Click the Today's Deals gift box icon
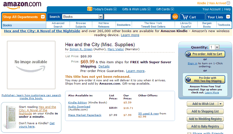Viewport: 233px width, 134px height. 89,9
